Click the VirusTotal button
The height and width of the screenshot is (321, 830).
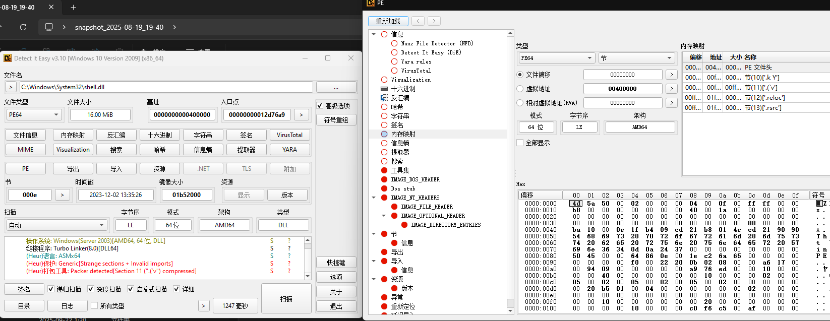289,135
